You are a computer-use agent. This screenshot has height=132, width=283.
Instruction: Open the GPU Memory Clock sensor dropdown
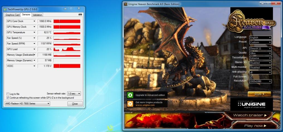click(21, 27)
